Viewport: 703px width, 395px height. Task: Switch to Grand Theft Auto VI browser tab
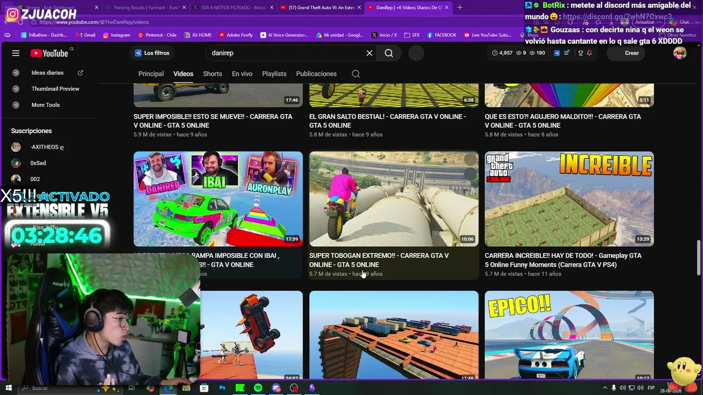(x=320, y=8)
